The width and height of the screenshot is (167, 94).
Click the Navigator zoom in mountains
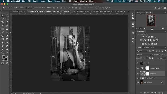point(163,28)
